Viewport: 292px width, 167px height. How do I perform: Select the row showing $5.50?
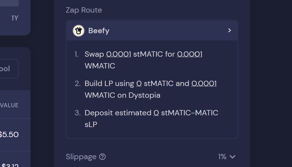click(x=10, y=135)
